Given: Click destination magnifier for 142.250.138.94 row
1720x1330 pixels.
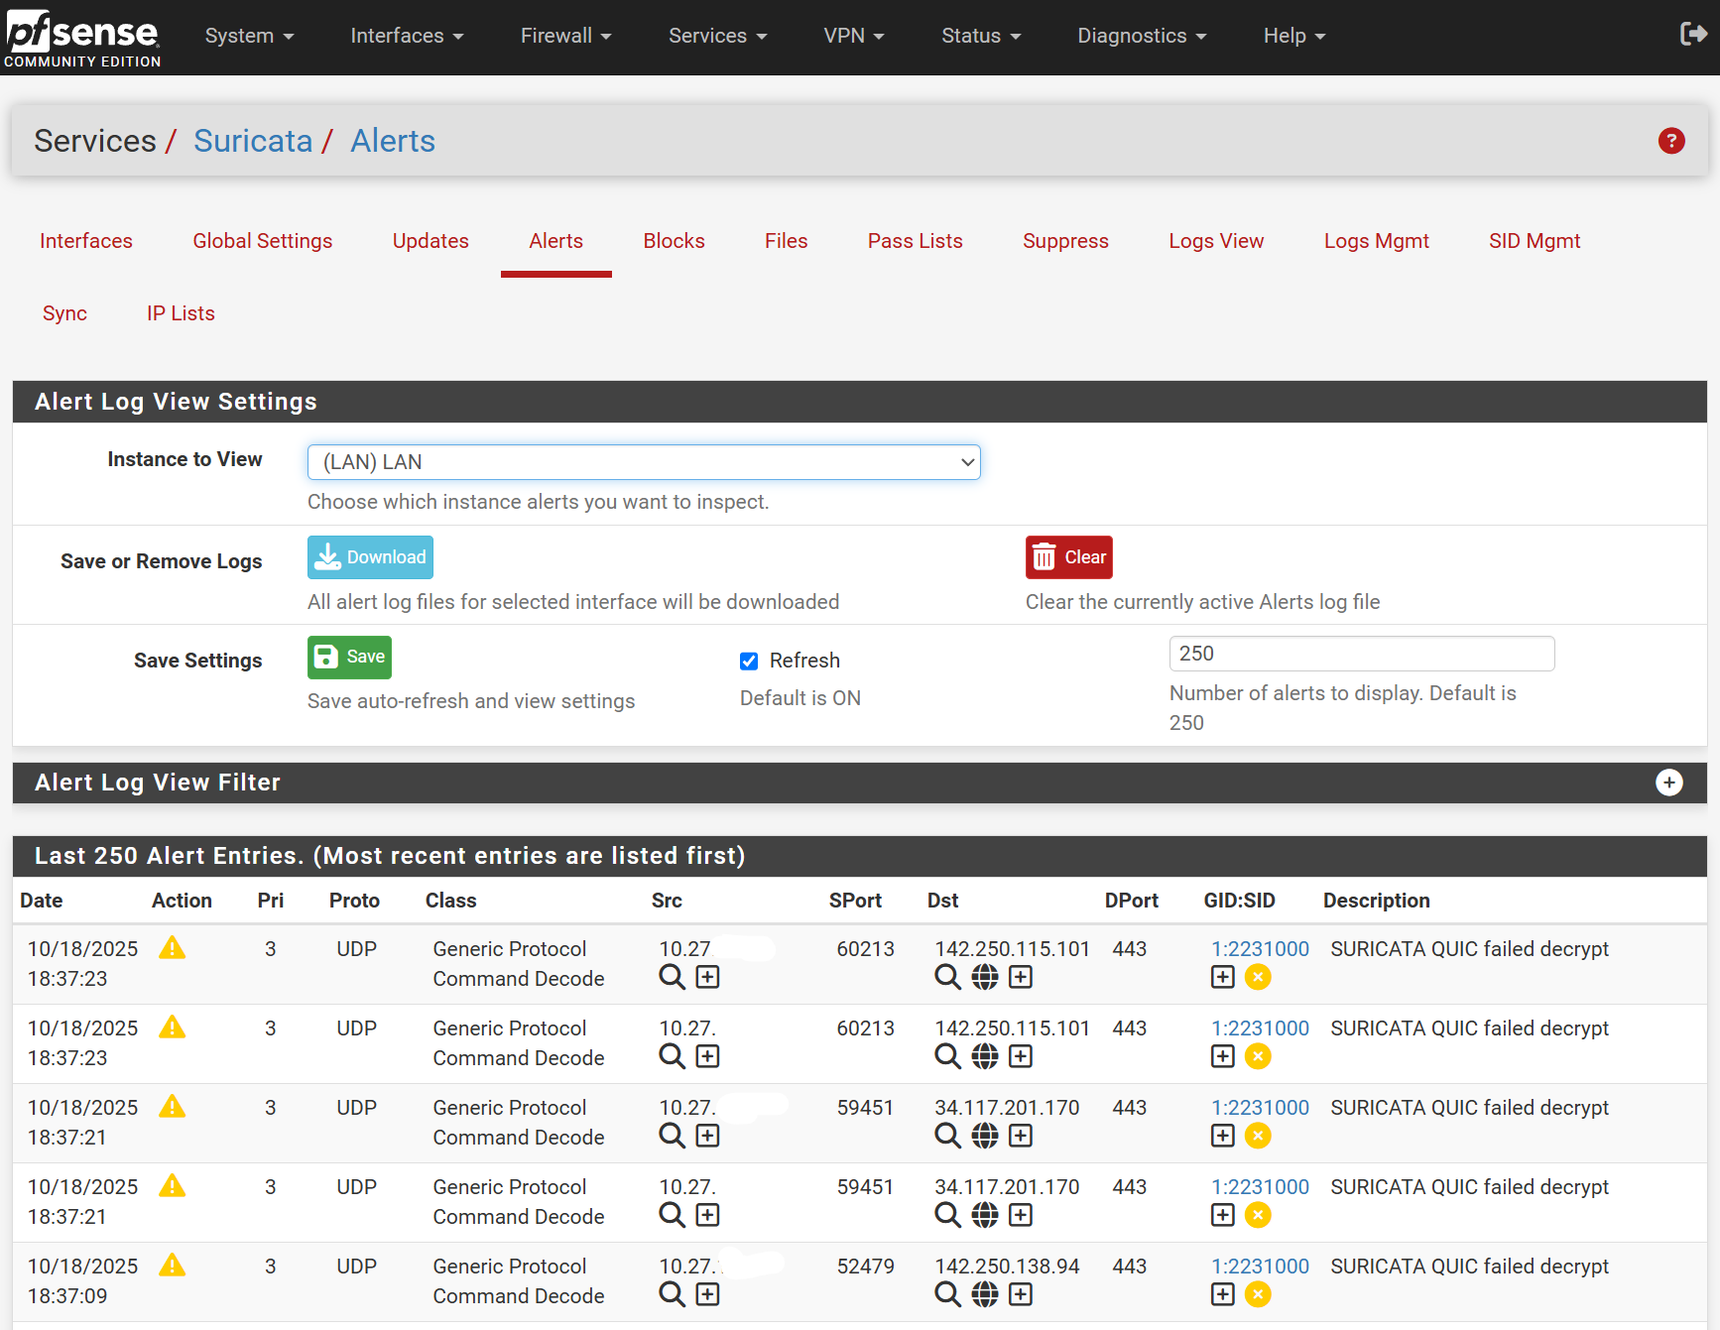Looking at the screenshot, I should tap(947, 1294).
